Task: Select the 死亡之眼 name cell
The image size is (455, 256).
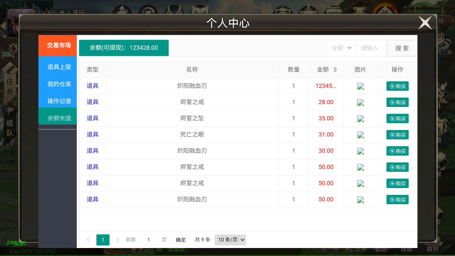Action: [192, 135]
